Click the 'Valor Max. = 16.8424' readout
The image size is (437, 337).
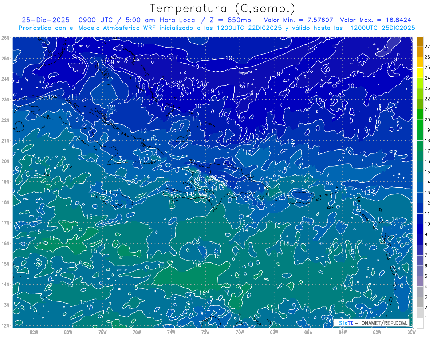376,20
